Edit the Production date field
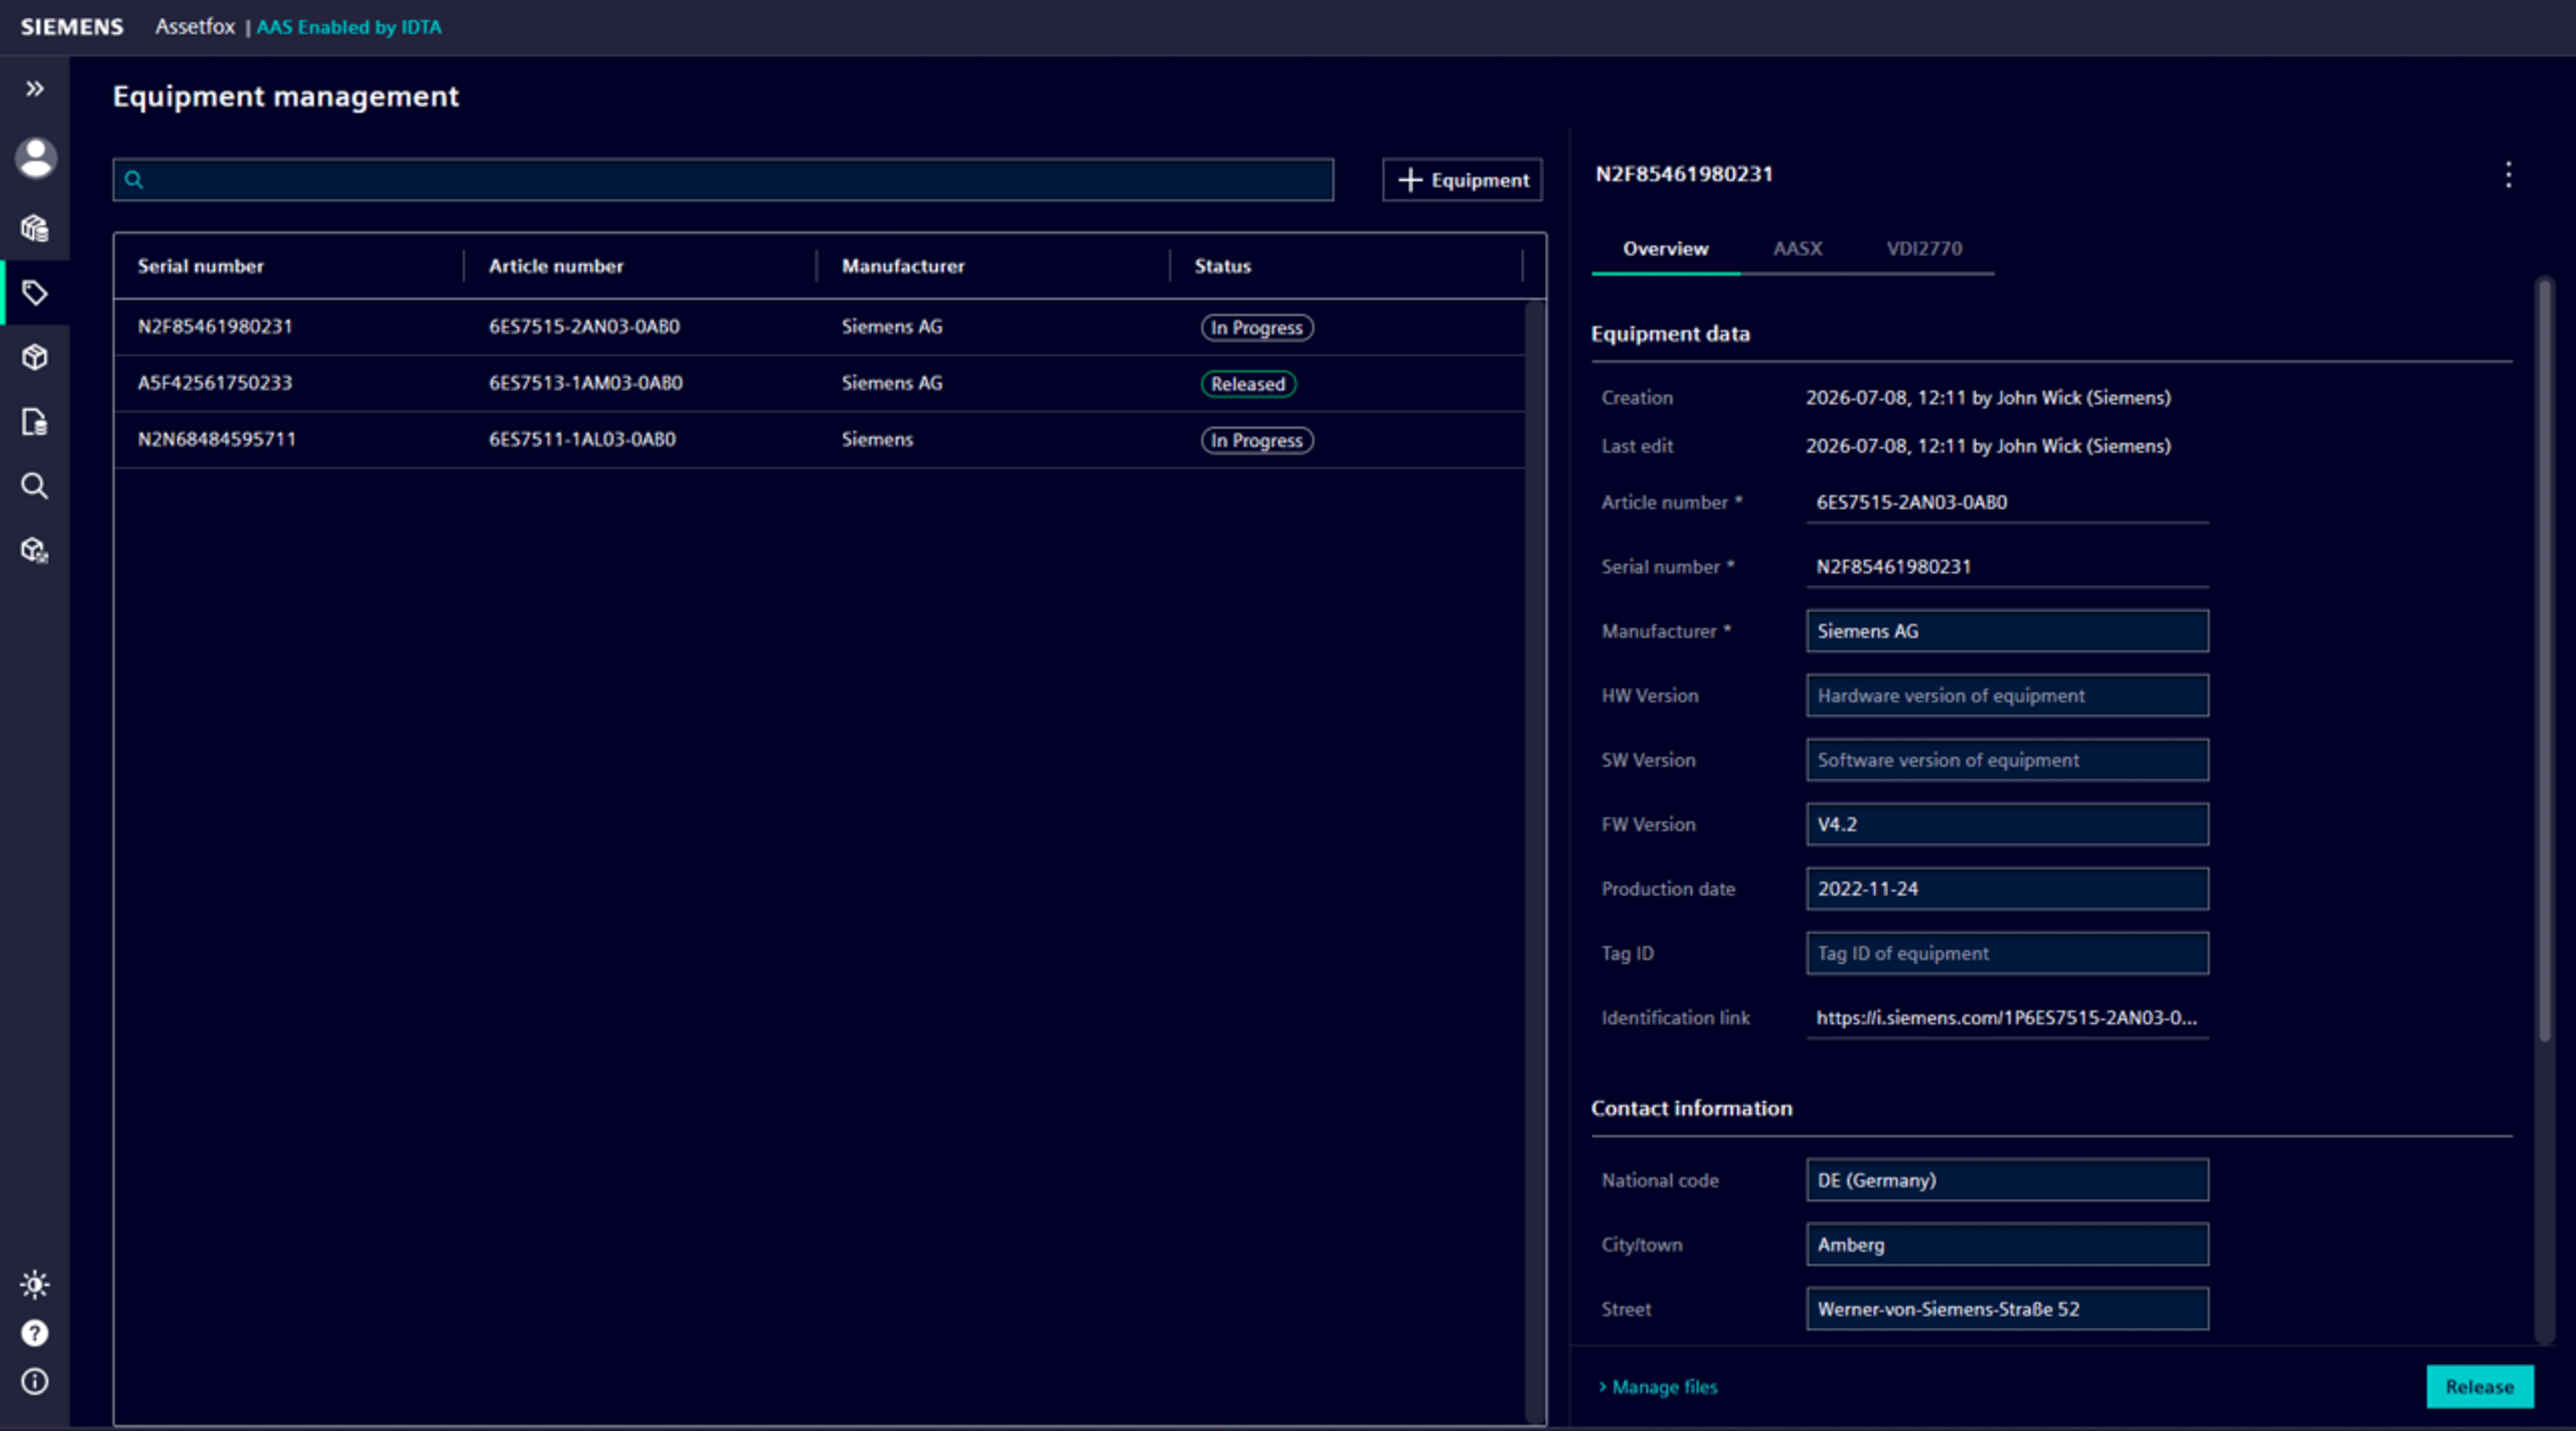2576x1431 pixels. click(2007, 889)
